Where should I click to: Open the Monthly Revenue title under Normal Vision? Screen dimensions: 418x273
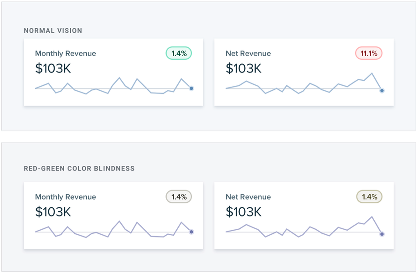(x=65, y=53)
